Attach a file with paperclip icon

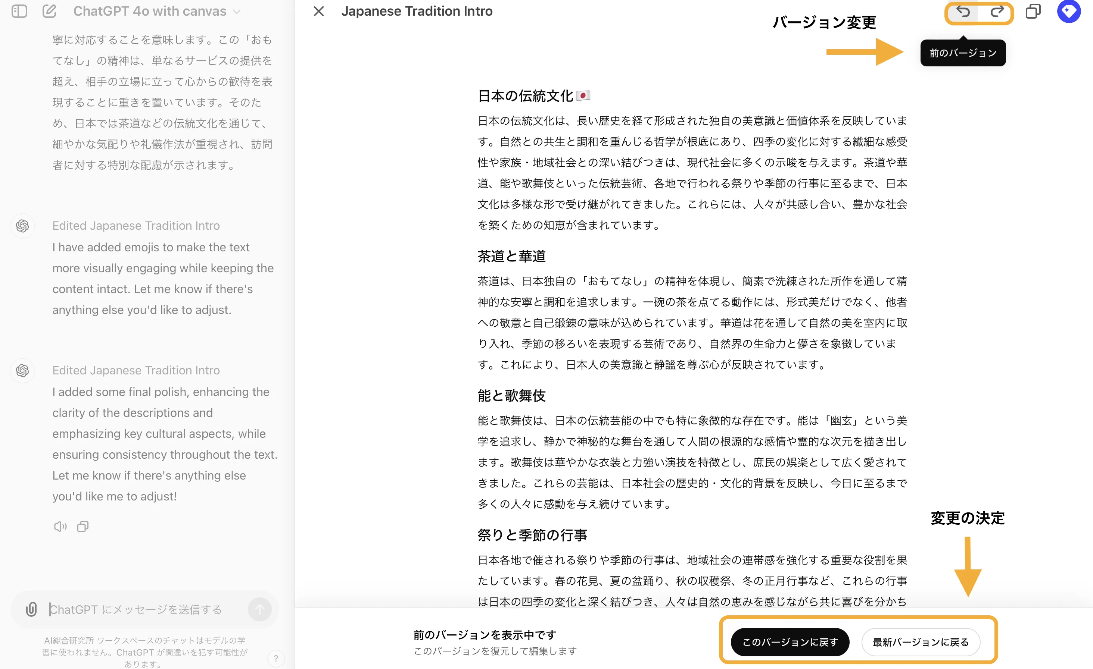point(31,610)
